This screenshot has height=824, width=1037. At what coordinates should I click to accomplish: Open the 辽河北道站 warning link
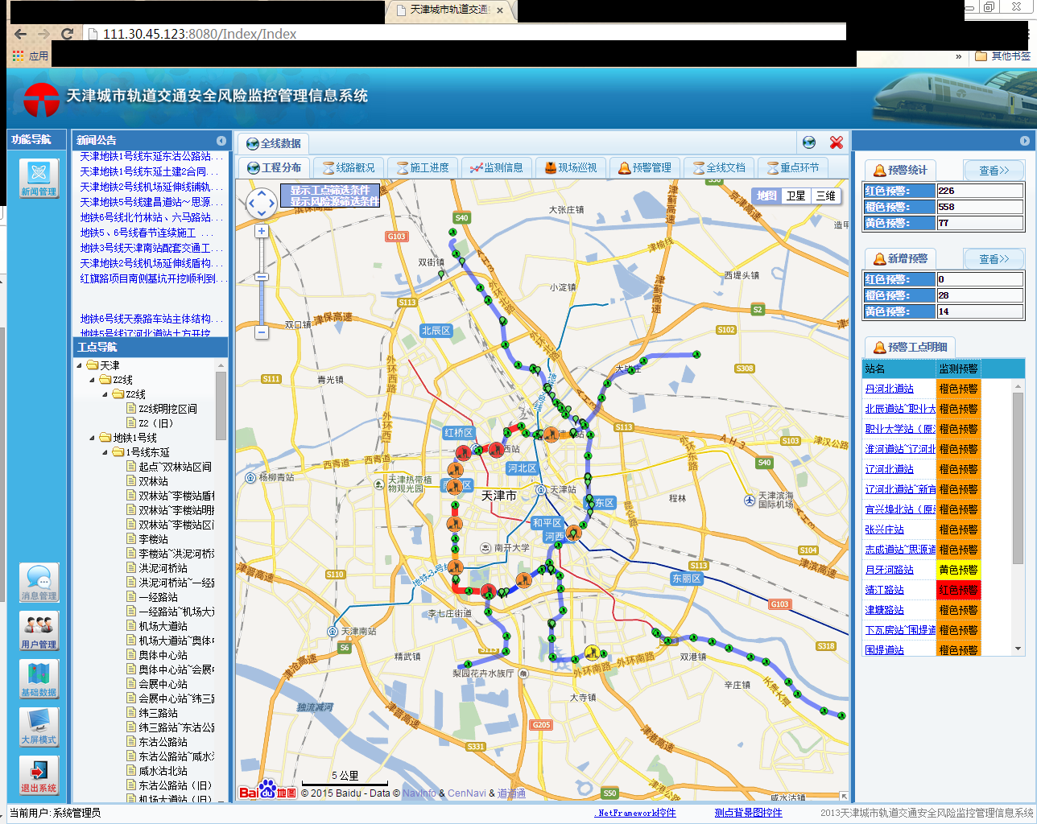[889, 469]
